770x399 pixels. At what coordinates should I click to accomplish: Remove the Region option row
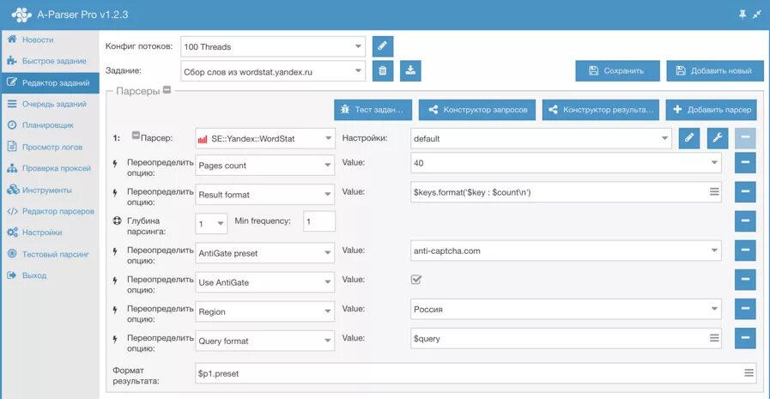tap(745, 309)
